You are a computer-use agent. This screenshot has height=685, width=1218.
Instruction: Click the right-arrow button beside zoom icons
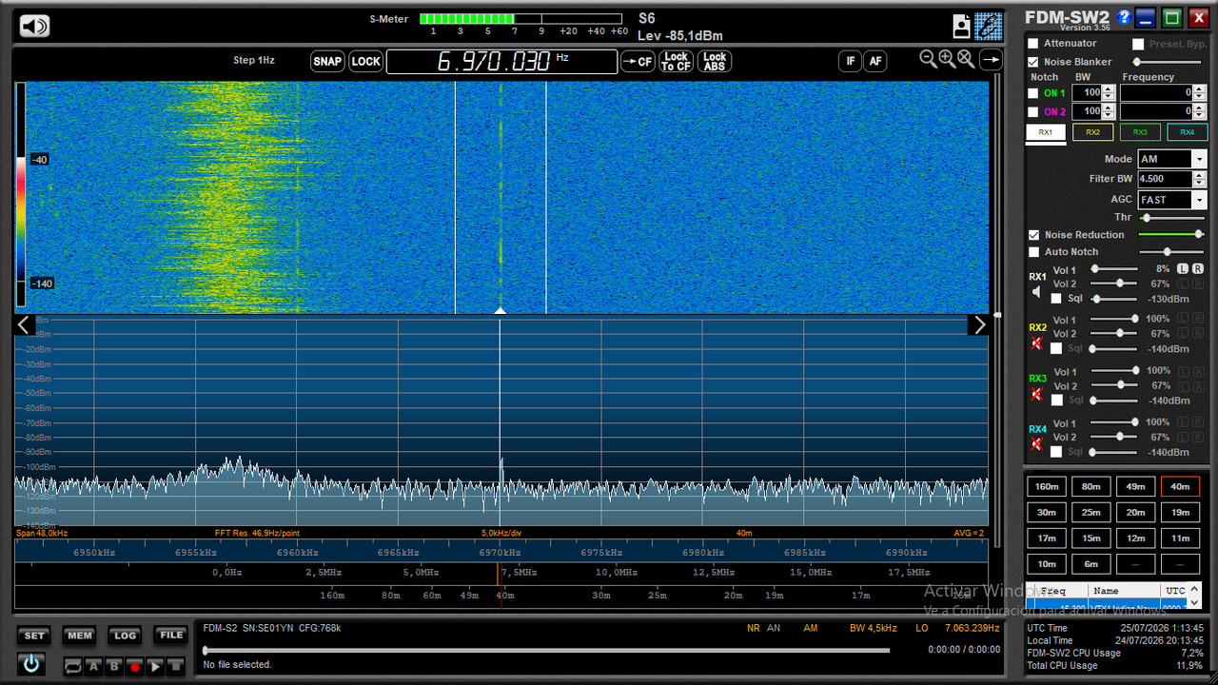coord(991,60)
